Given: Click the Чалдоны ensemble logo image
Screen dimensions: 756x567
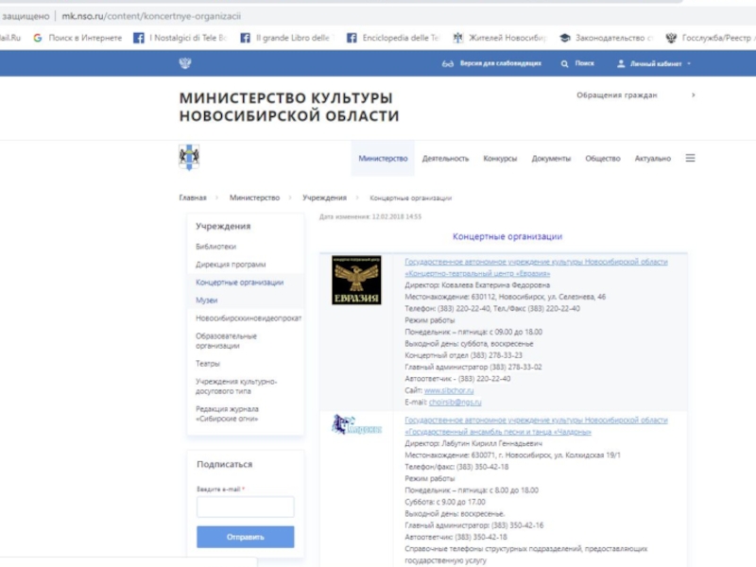Looking at the screenshot, I should tap(356, 427).
